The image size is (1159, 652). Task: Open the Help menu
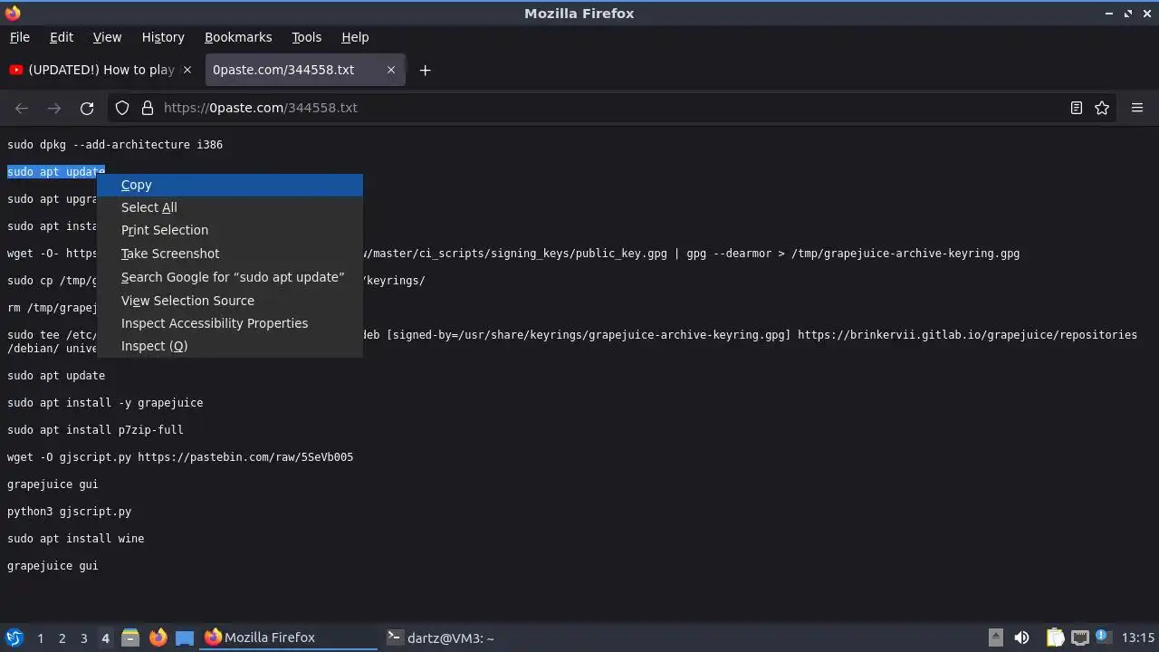tap(355, 37)
